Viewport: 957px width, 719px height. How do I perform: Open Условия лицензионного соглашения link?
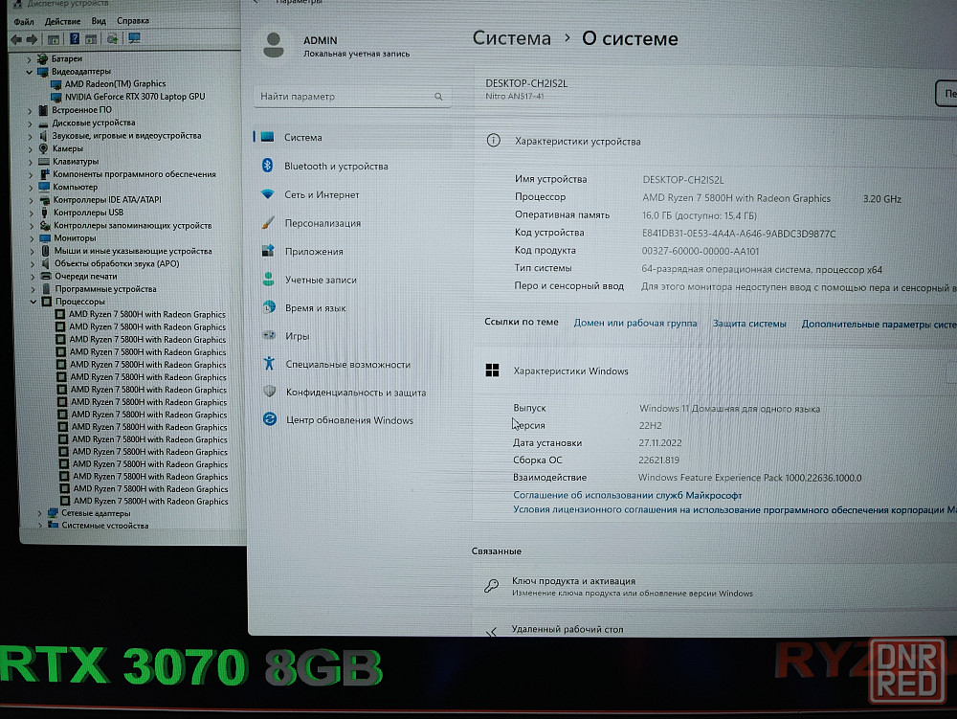[x=735, y=509]
